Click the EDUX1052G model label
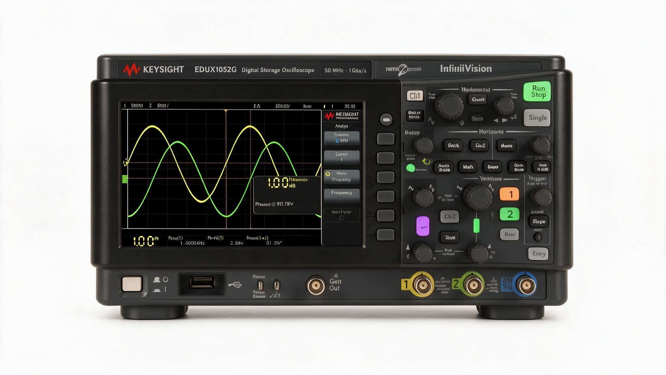The width and height of the screenshot is (666, 375). pyautogui.click(x=215, y=70)
